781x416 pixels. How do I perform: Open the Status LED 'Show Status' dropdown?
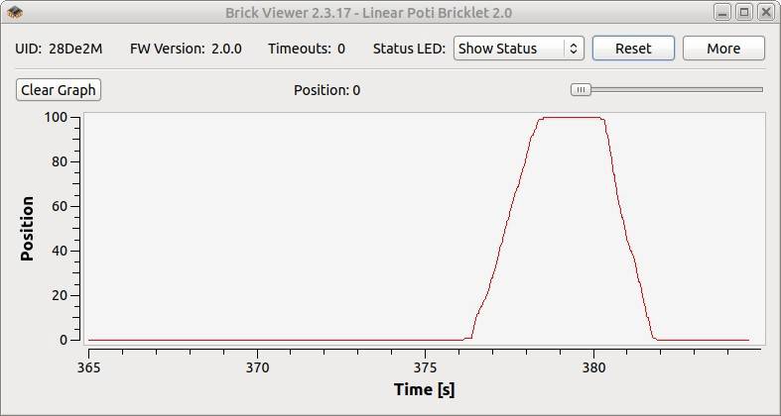tap(518, 49)
